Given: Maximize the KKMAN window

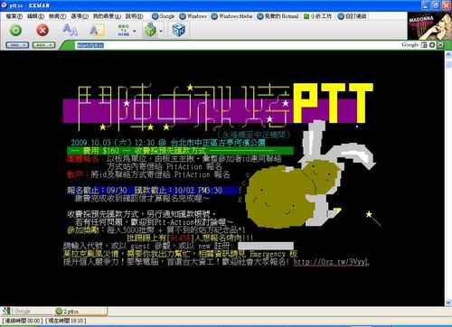Looking at the screenshot, I should (x=436, y=5).
